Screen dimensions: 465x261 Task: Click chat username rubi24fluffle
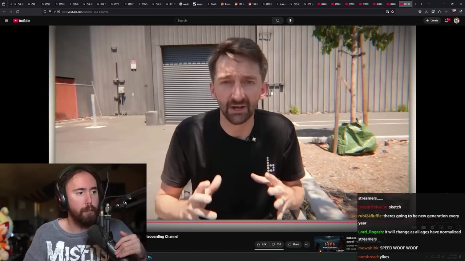tap(370, 216)
